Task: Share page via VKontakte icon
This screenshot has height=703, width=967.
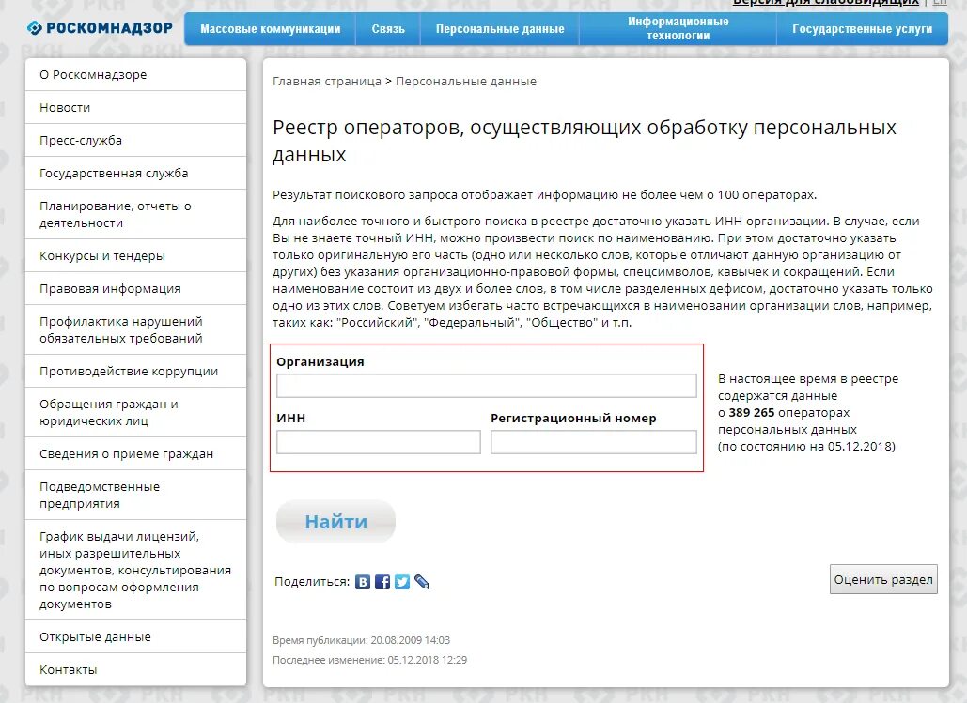Action: [363, 582]
